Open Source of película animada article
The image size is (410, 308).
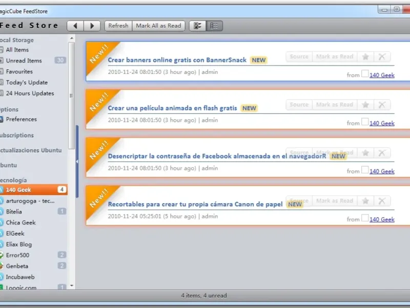click(299, 105)
